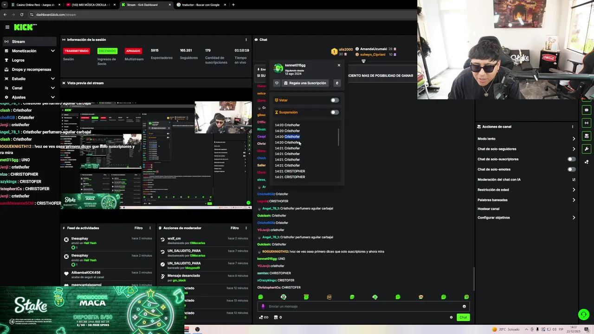This screenshot has height=334, width=594.
Task: Click the APAGADO multistream badge
Action: (x=133, y=51)
